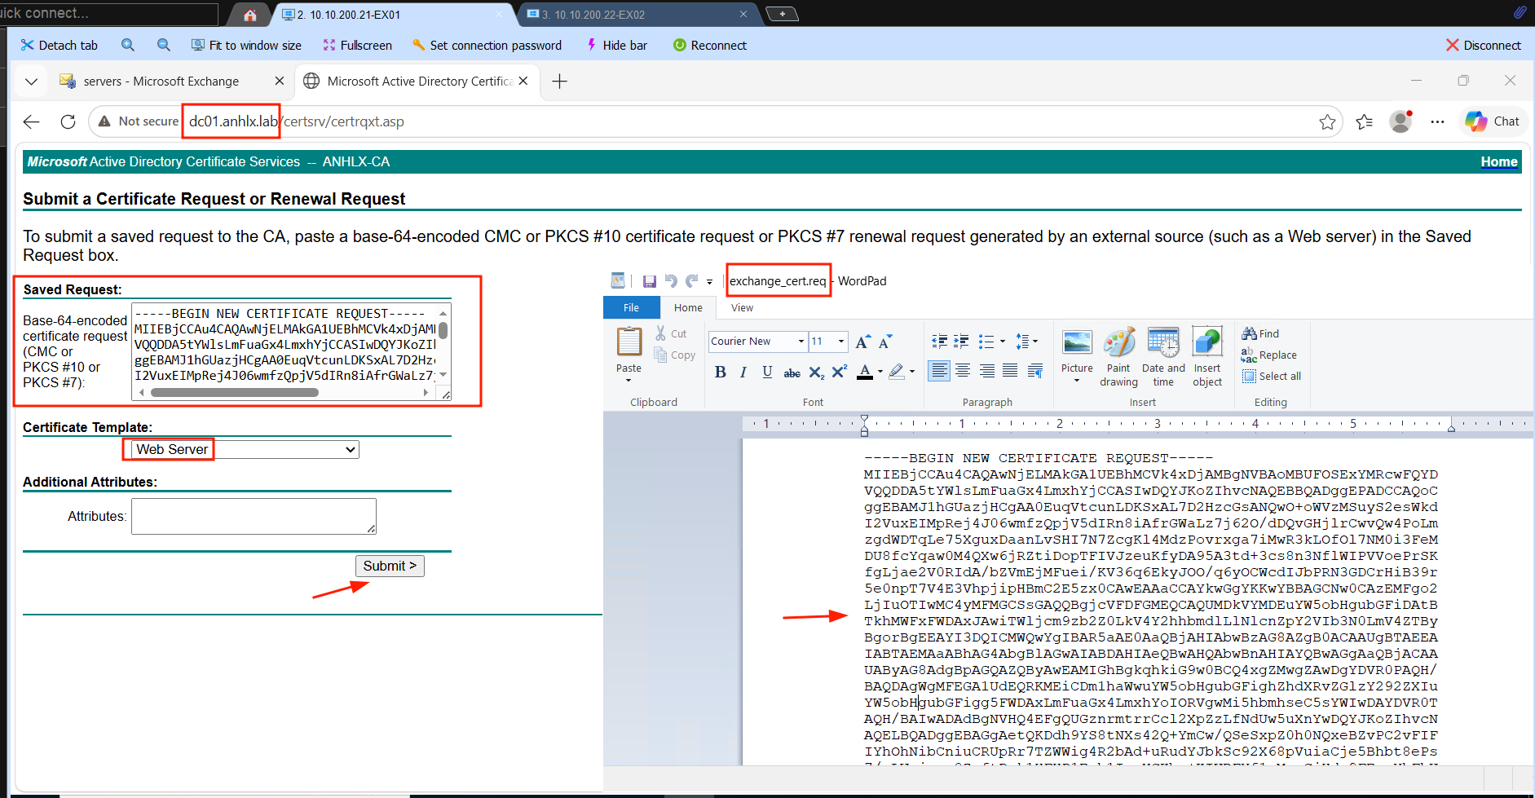This screenshot has width=1535, height=798.
Task: Insert a picture in WordPad
Action: click(1077, 343)
